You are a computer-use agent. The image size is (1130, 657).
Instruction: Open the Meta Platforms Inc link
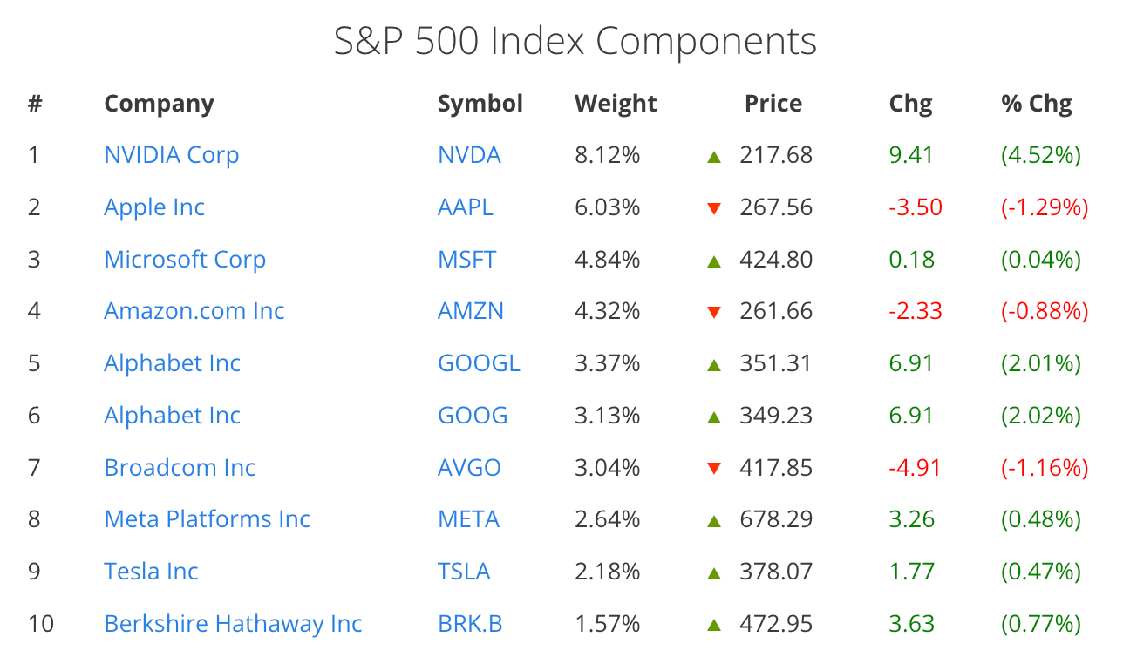coord(208,519)
